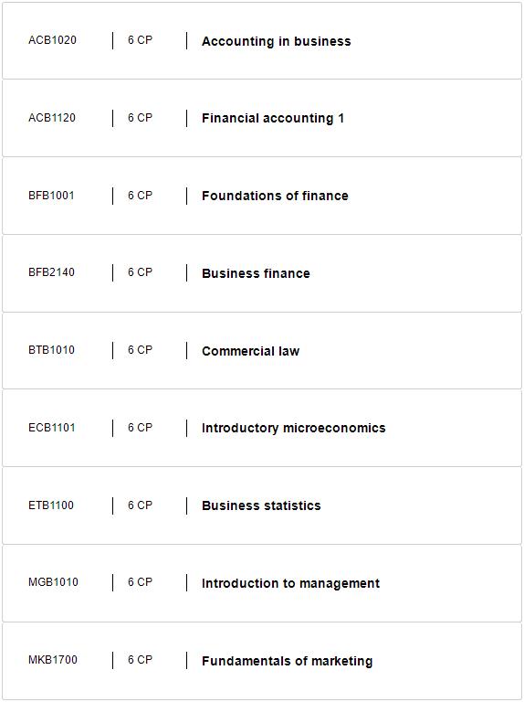Open the Accounting in business unit

[276, 41]
